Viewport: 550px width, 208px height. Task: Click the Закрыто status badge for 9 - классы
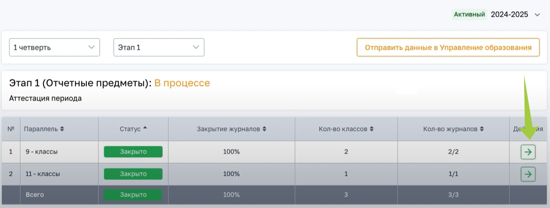pos(133,152)
